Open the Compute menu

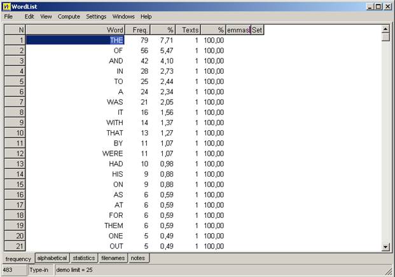69,17
